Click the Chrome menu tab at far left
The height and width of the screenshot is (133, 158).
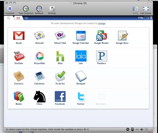coord(9,18)
